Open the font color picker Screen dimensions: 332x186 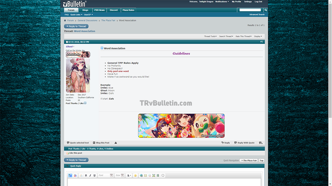(x=129, y=175)
